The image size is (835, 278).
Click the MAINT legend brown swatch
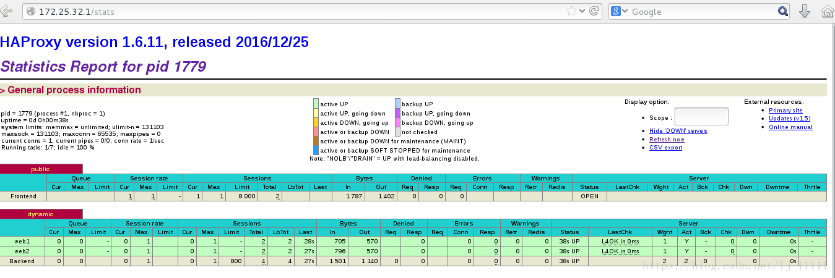tap(316, 141)
